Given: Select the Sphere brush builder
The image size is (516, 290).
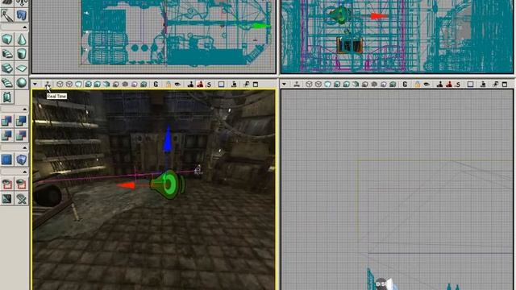Looking at the screenshot, I should (22, 82).
